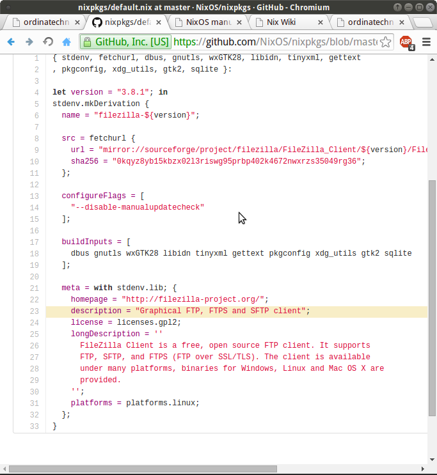
Task: Click the vertical scrollbar up arrow
Action: point(432,59)
